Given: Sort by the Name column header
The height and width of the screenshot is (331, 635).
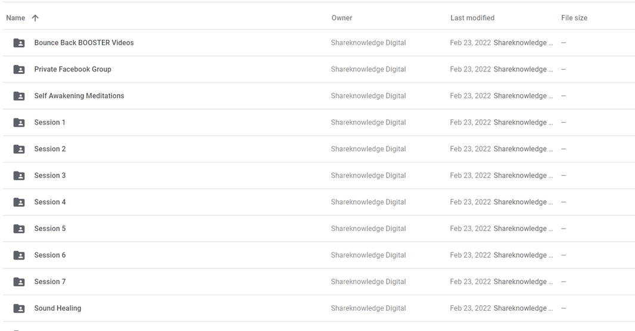Looking at the screenshot, I should tap(15, 18).
